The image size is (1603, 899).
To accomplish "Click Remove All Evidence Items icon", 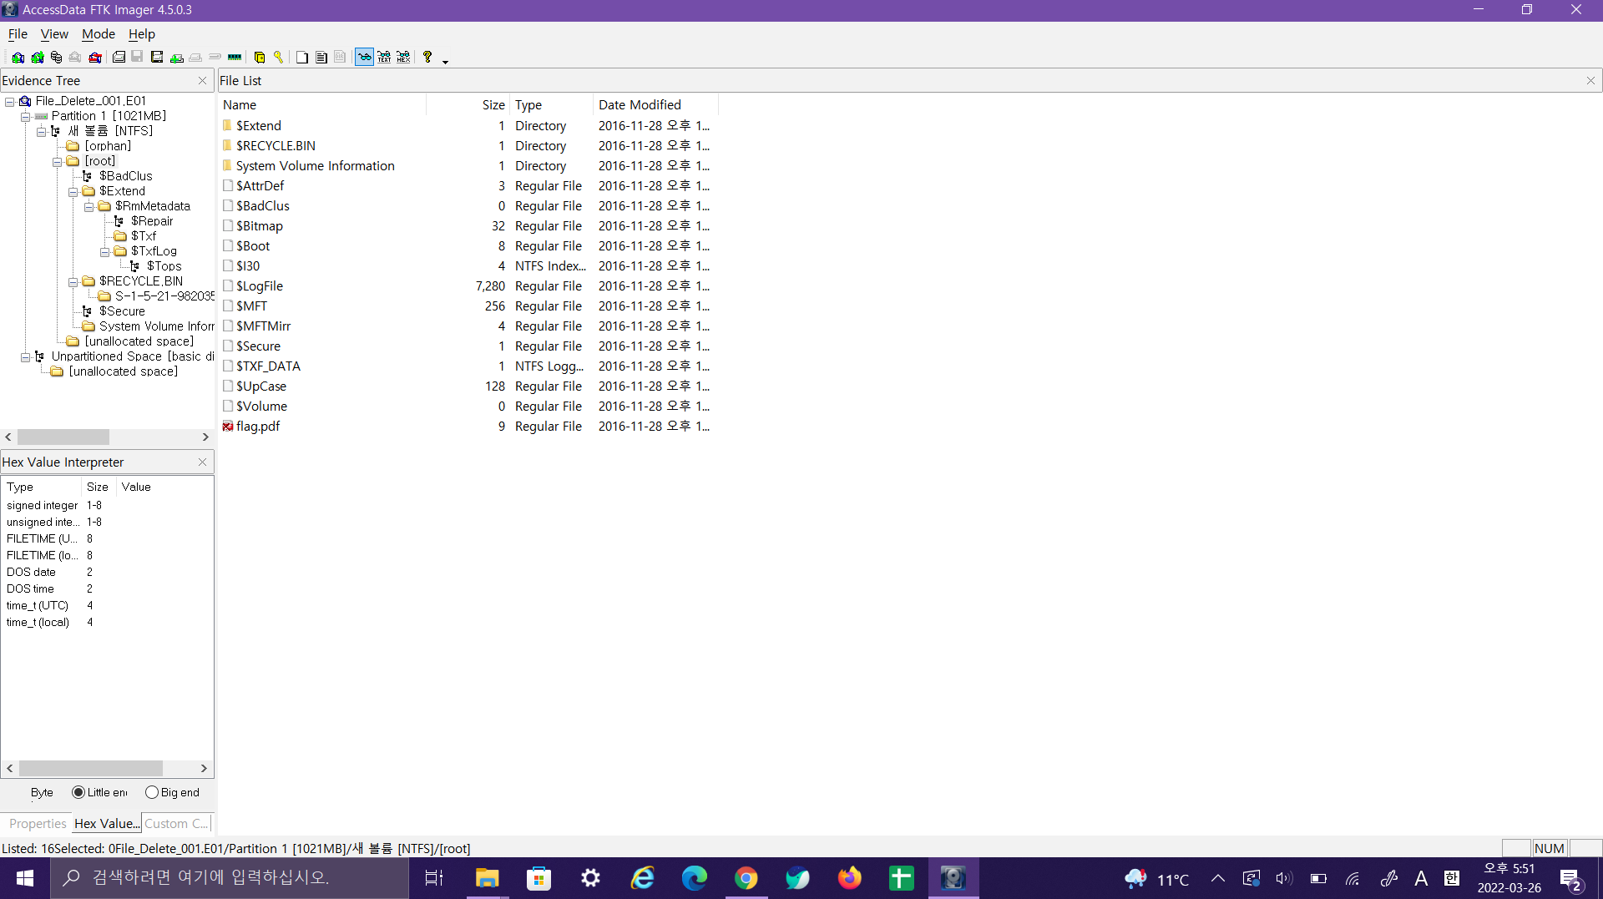I will point(95,58).
